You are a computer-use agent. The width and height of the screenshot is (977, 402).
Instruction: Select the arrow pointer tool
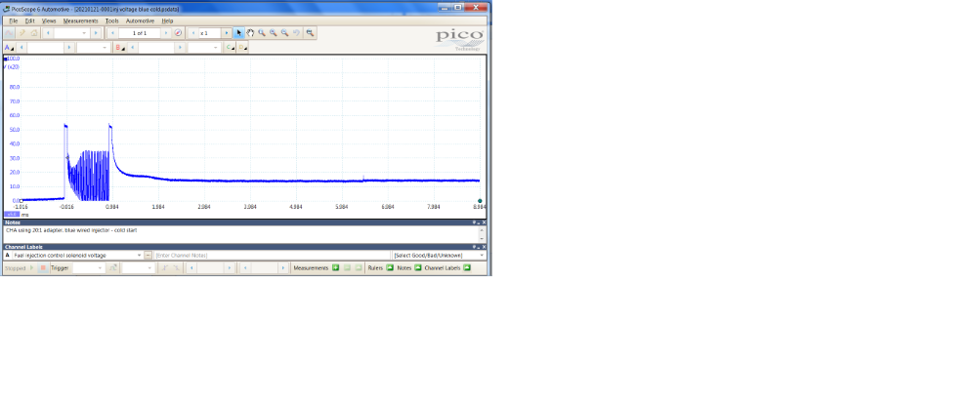click(x=239, y=32)
